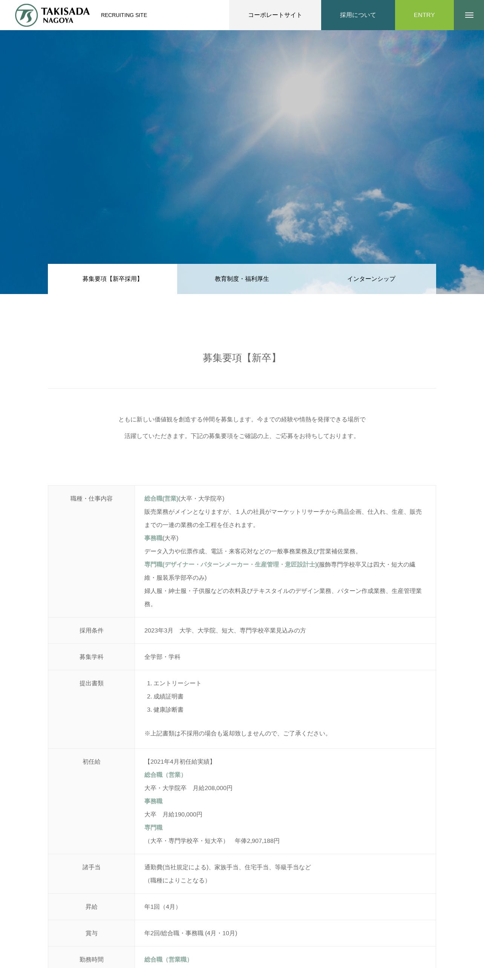This screenshot has height=968, width=484.
Task: Click list item 2. 成績証明書
Action: pos(165,697)
